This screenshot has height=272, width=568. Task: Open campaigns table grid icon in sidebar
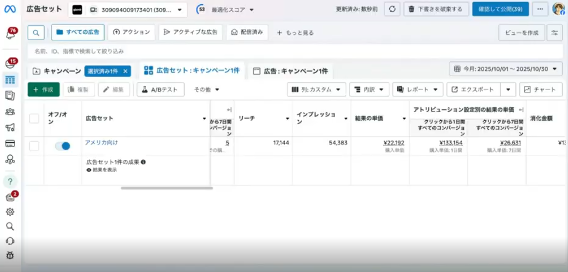click(10, 80)
